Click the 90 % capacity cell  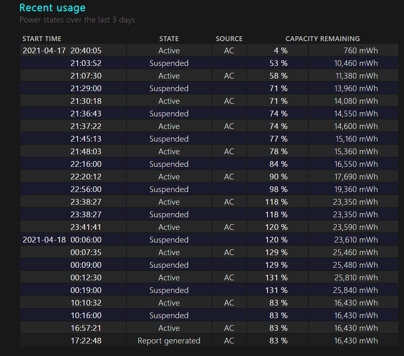(278, 177)
